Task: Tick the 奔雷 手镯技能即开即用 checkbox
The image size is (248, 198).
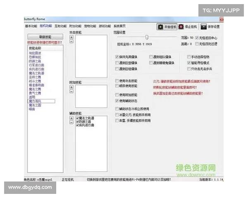Action: point(117,120)
